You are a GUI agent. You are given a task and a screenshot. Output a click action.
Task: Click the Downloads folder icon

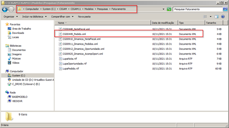click(9, 33)
